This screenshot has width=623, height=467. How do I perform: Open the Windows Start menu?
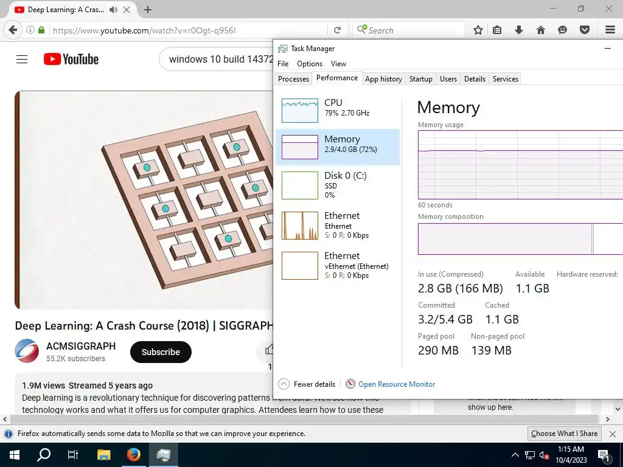pyautogui.click(x=15, y=455)
